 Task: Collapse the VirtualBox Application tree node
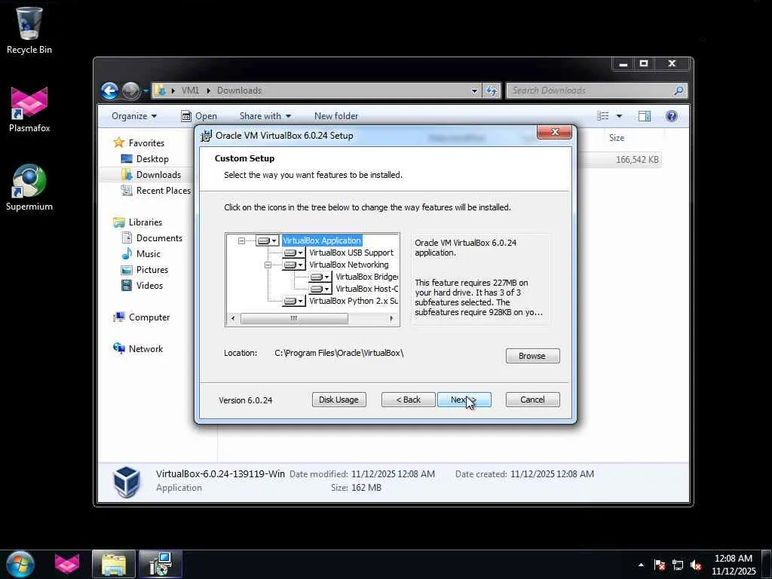pyautogui.click(x=241, y=240)
